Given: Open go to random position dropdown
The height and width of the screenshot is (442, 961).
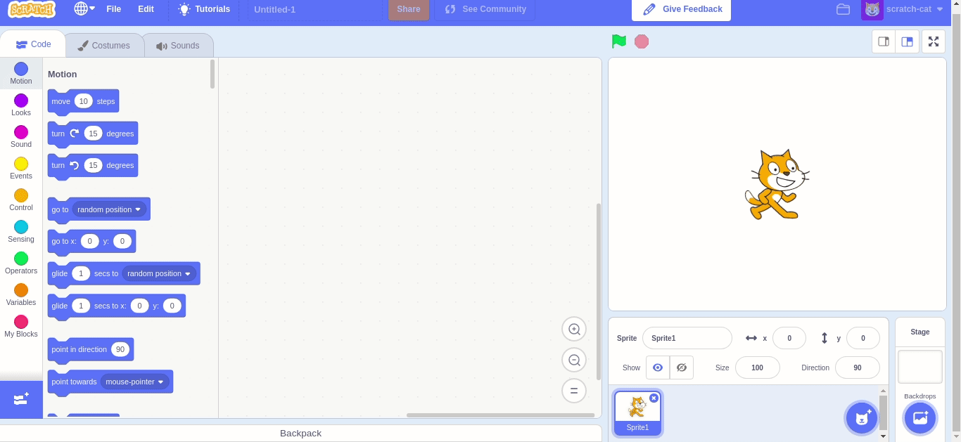Looking at the screenshot, I should pyautogui.click(x=109, y=209).
